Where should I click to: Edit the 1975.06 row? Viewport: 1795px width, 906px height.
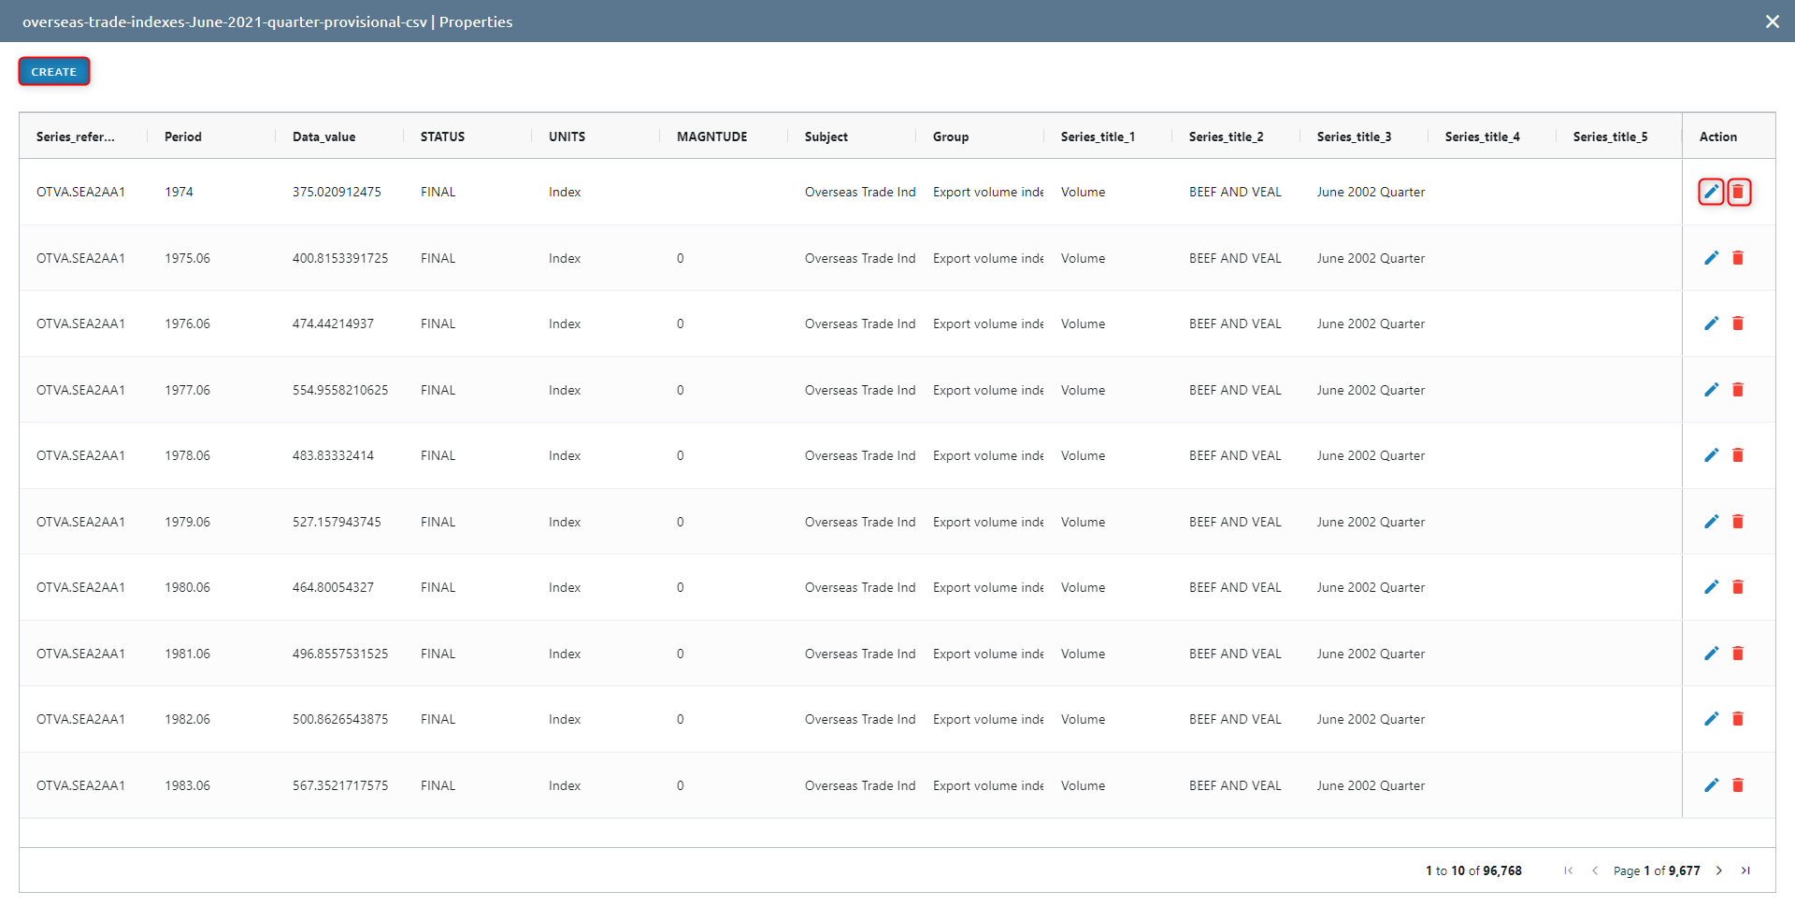[x=1711, y=258]
